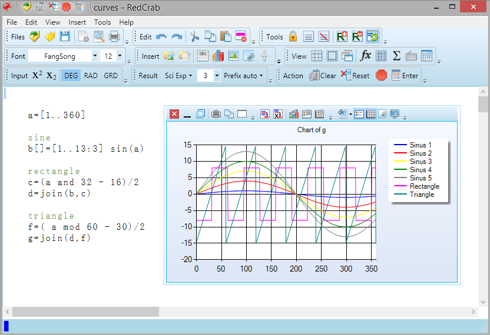Open the Help menu
The width and height of the screenshot is (490, 335).
click(x=126, y=22)
